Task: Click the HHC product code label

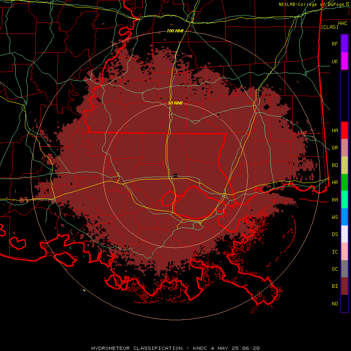Action: [x=343, y=23]
